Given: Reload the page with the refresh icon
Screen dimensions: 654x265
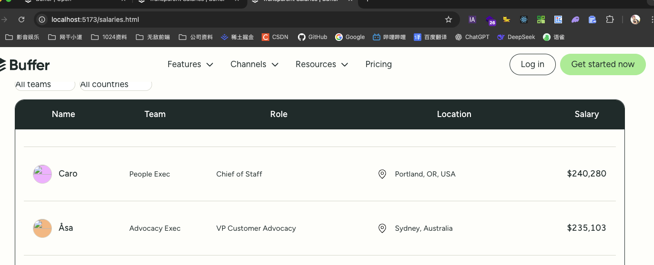Looking at the screenshot, I should tap(21, 20).
